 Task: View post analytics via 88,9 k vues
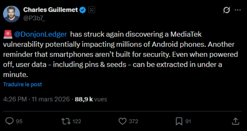point(91,100)
